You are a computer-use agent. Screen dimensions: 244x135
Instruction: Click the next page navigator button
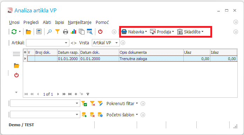(x=64, y=94)
